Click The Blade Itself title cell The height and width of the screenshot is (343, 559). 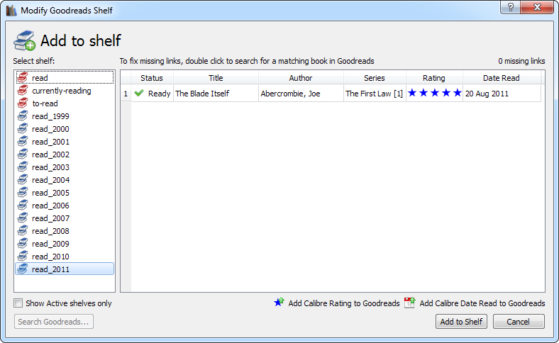[216, 94]
